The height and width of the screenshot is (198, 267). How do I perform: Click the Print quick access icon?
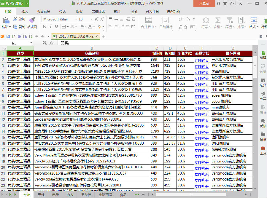pos(20,36)
